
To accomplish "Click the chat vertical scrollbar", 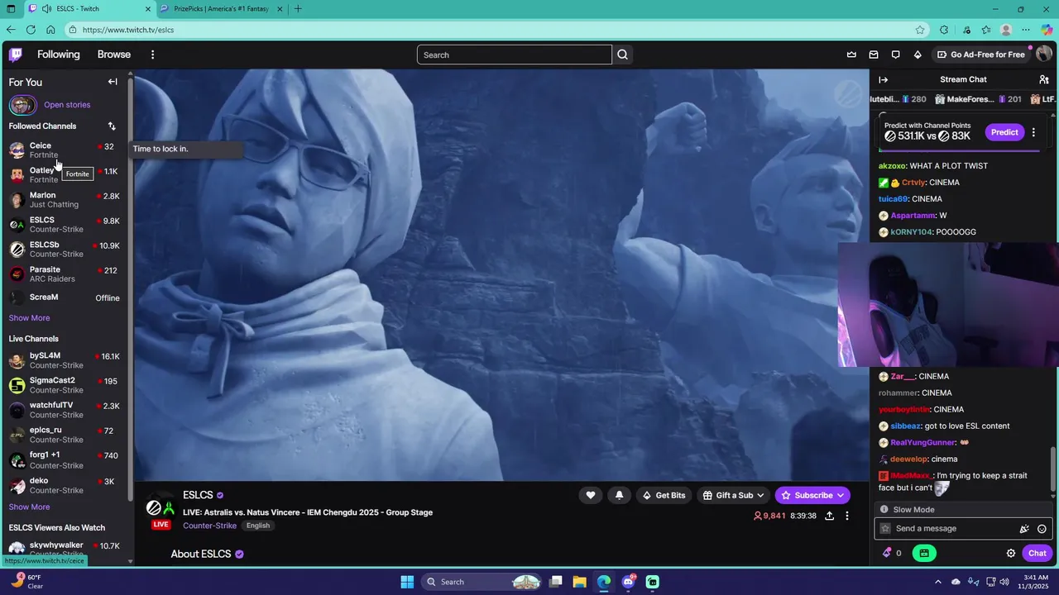I will pyautogui.click(x=1053, y=471).
